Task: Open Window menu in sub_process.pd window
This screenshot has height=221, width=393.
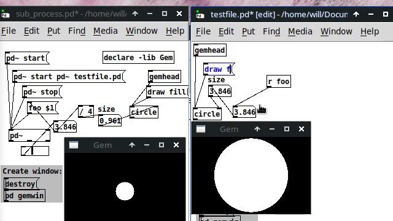Action: click(x=142, y=31)
